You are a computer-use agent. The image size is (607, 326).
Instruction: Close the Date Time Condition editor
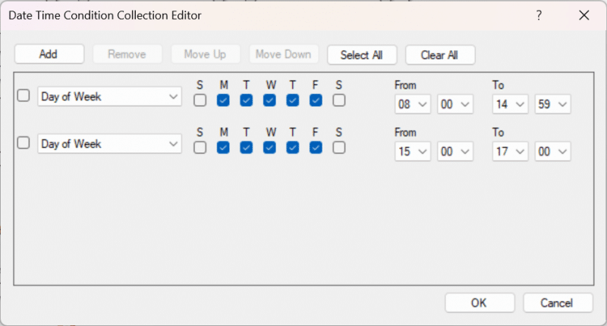coord(583,15)
